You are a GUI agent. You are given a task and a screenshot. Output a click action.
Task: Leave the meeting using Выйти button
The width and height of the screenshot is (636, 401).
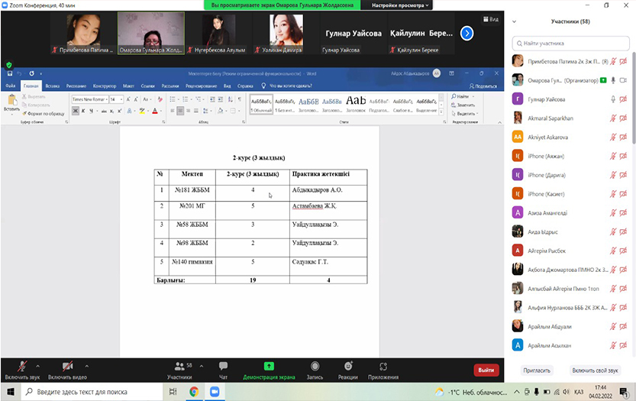click(x=486, y=370)
